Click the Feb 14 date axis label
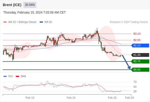The height and width of the screenshot is (102, 150). pos(71,98)
